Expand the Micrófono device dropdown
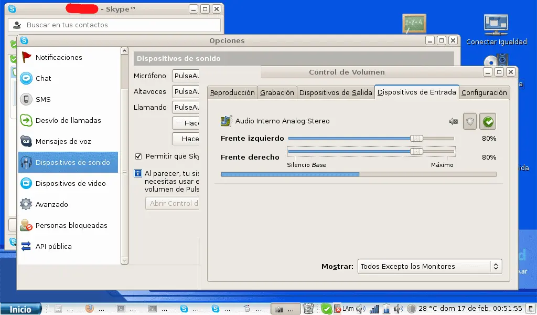537x315 pixels. click(x=186, y=76)
